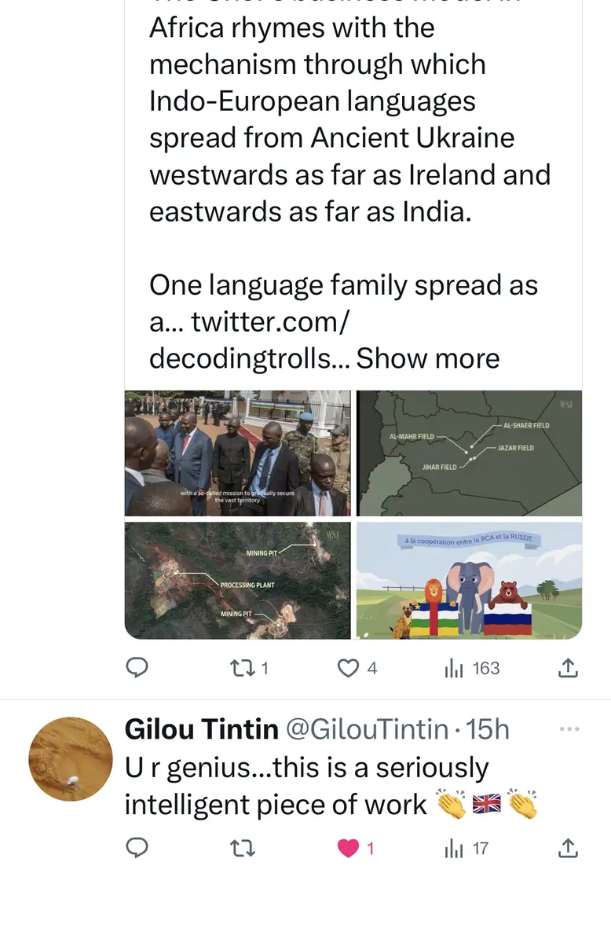Screen dimensions: 611x943
Task: Open photo of men in suits
Action: (x=237, y=453)
